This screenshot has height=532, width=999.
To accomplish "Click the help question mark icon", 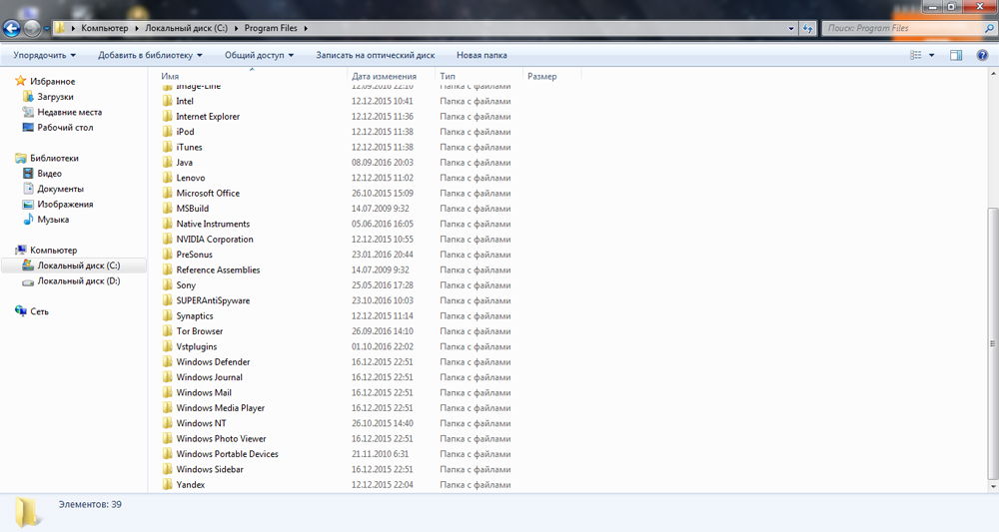I will point(981,55).
